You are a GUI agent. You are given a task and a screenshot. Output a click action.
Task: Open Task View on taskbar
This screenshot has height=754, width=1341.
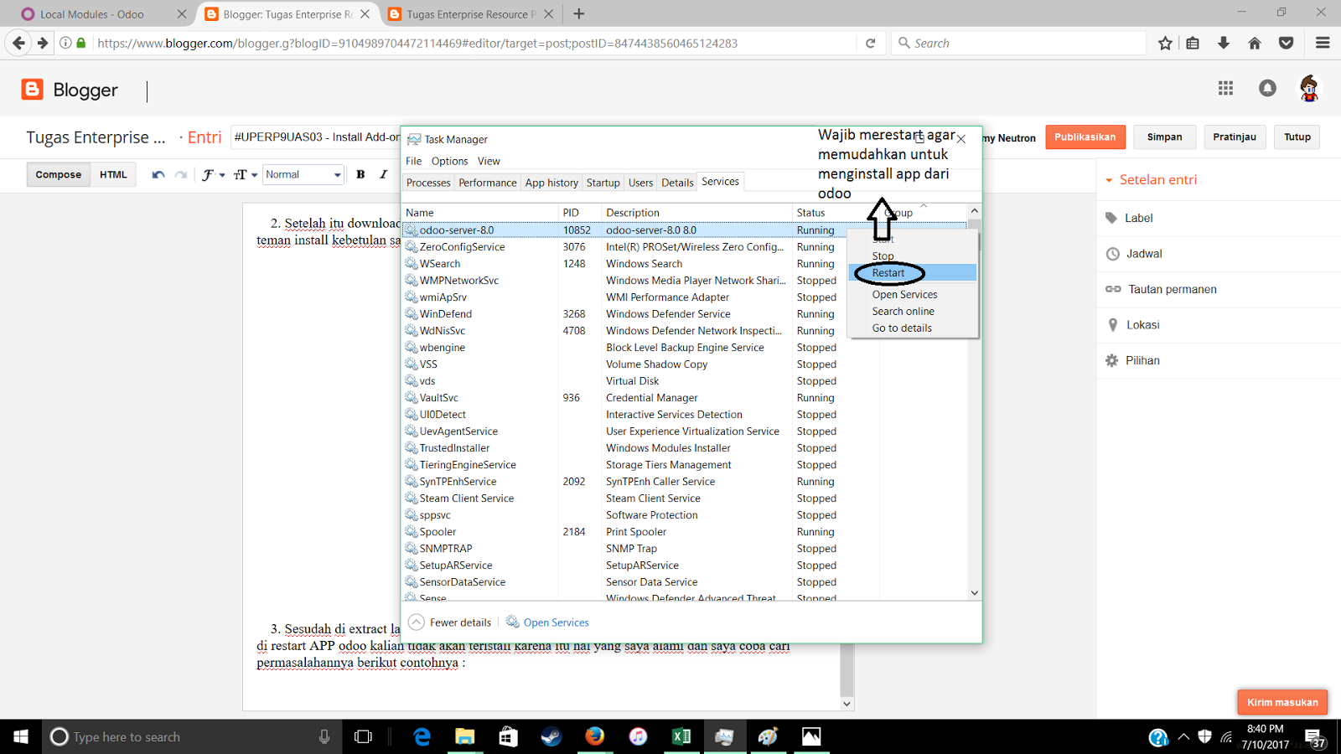(x=363, y=736)
